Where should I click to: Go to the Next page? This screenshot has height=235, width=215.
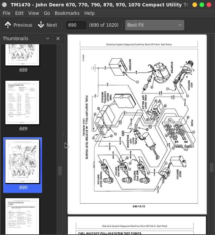pos(48,25)
